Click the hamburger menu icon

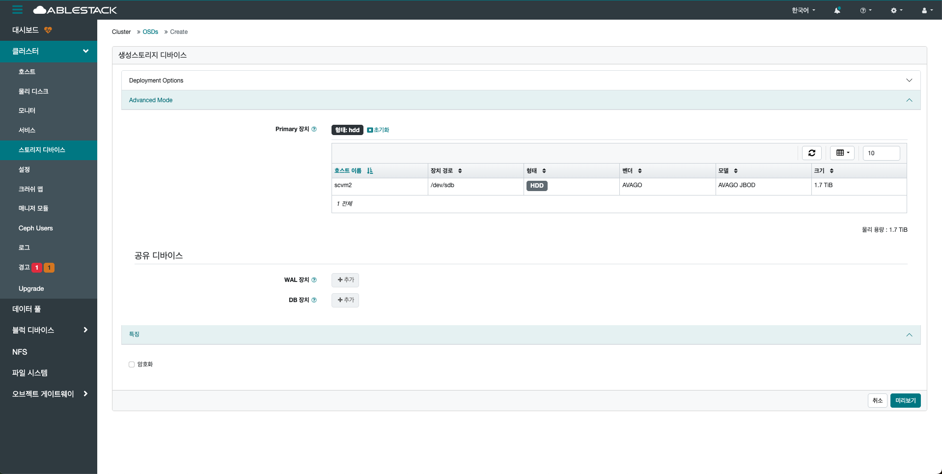point(18,10)
